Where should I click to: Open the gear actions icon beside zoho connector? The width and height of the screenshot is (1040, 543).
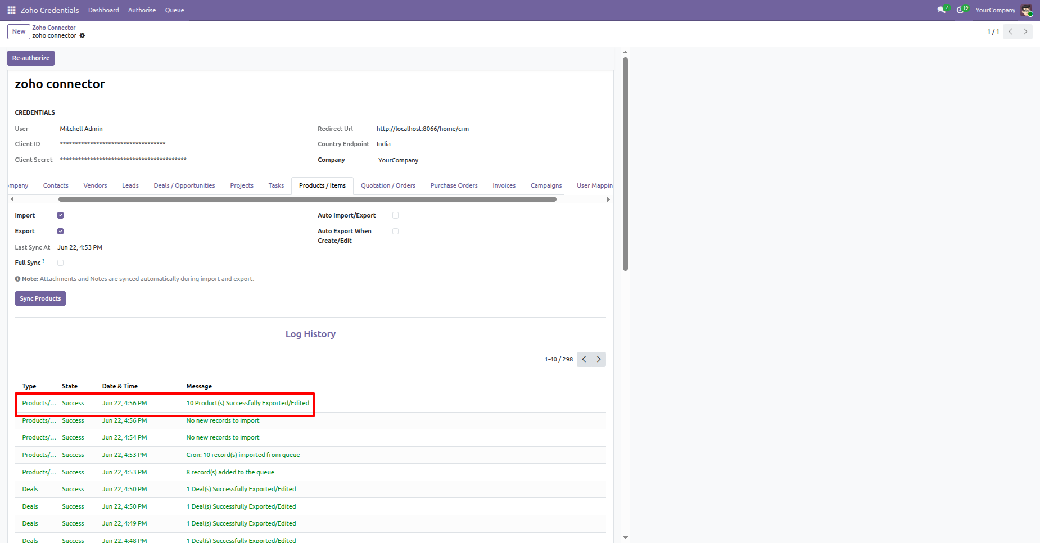point(82,35)
